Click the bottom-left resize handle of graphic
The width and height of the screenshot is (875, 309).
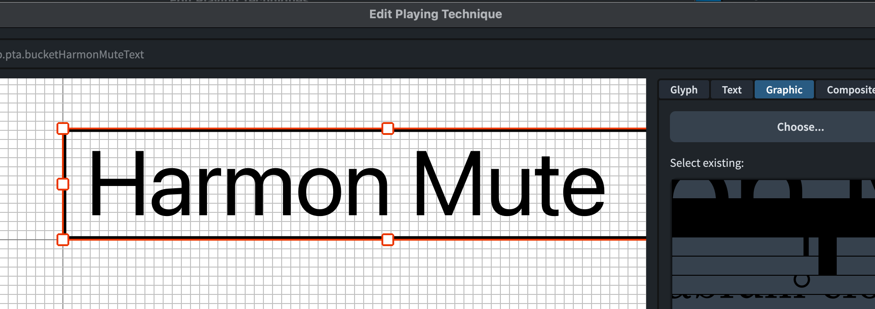pyautogui.click(x=63, y=240)
